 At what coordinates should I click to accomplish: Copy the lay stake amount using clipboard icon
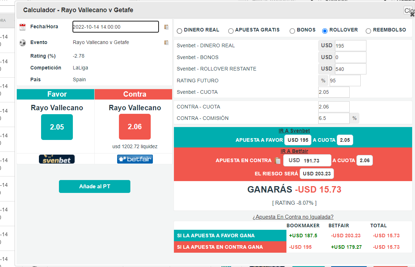click(x=278, y=161)
